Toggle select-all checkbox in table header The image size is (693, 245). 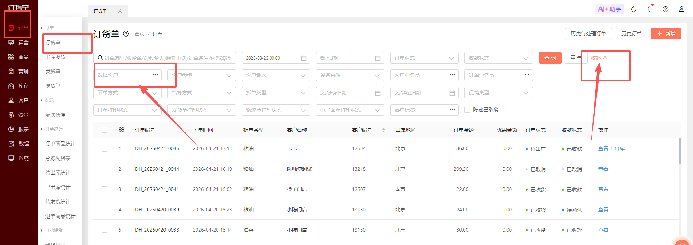105,130
